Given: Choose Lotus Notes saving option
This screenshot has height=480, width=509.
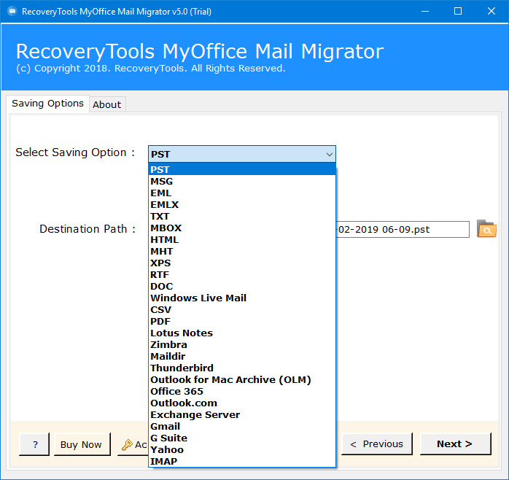Looking at the screenshot, I should [x=242, y=333].
